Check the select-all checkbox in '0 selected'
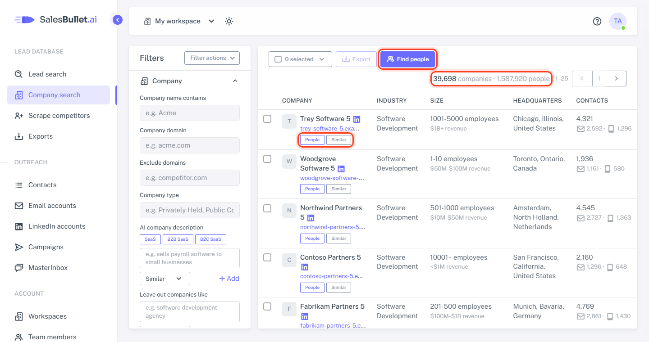The width and height of the screenshot is (649, 342). (278, 59)
